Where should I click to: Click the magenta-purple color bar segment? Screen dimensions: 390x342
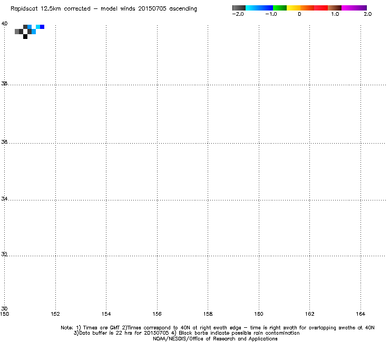354,8
